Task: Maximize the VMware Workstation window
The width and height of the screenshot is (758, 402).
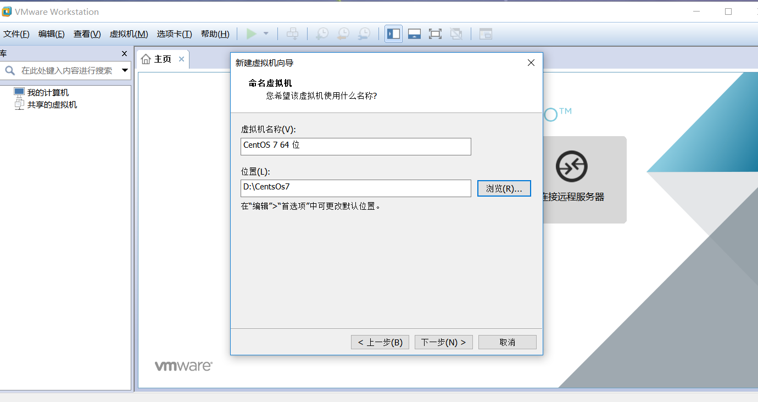Action: 728,12
